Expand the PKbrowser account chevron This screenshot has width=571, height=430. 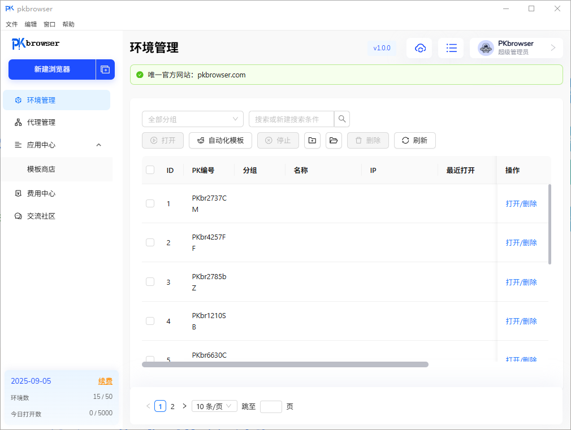[x=553, y=47]
